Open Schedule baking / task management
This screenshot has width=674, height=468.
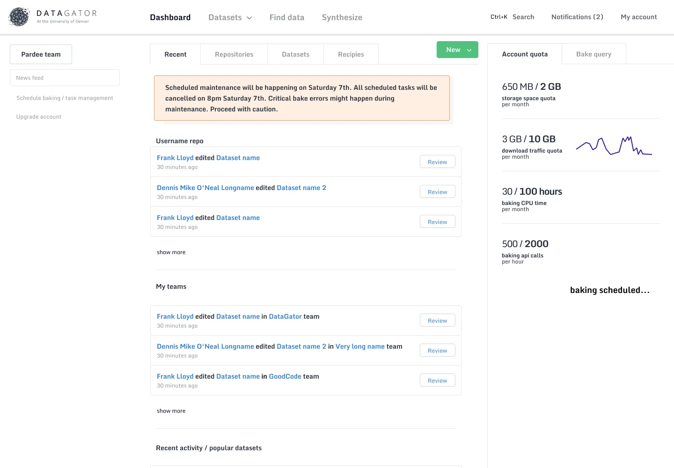(65, 98)
